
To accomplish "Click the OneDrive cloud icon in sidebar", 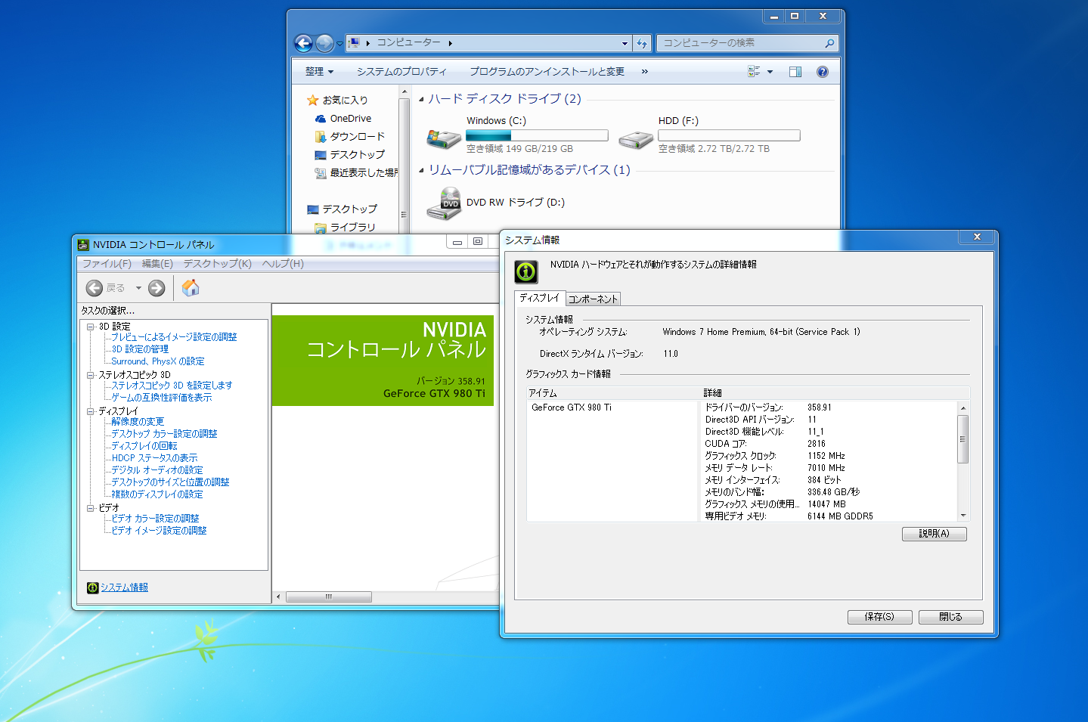I will click(x=321, y=119).
